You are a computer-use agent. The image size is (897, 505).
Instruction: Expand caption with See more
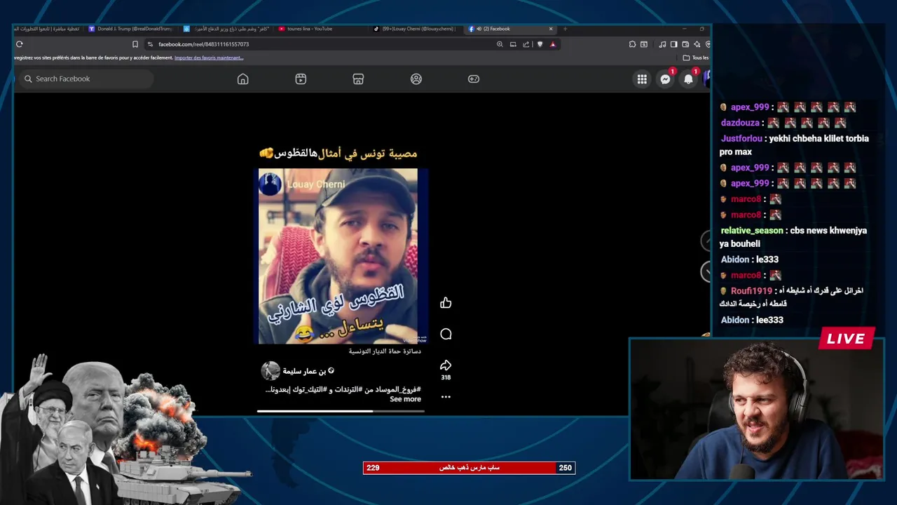pyautogui.click(x=405, y=399)
